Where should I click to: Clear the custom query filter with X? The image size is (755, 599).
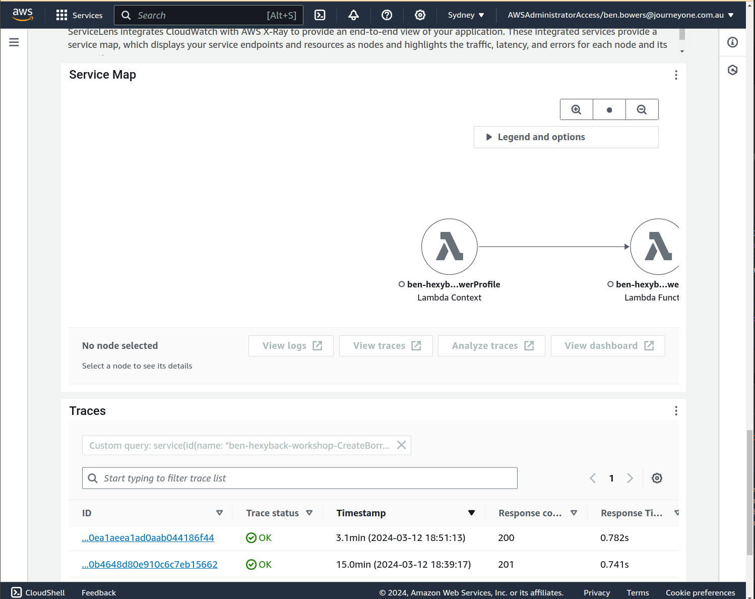402,445
